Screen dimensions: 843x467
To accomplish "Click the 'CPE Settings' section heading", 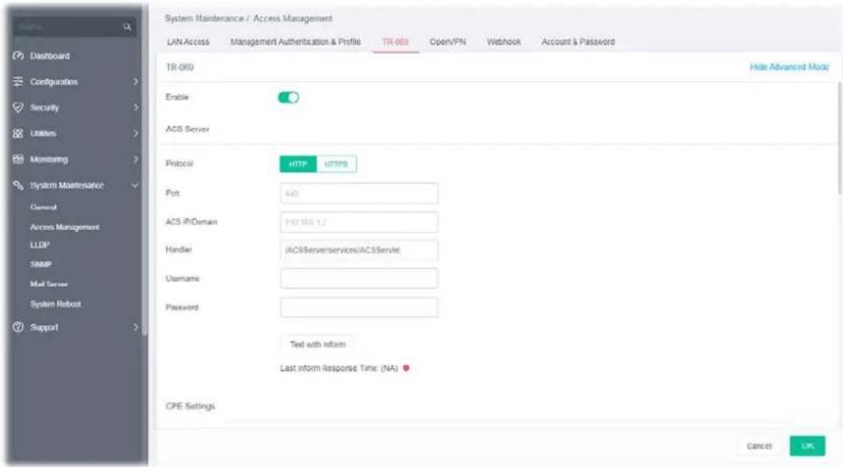I will point(190,406).
